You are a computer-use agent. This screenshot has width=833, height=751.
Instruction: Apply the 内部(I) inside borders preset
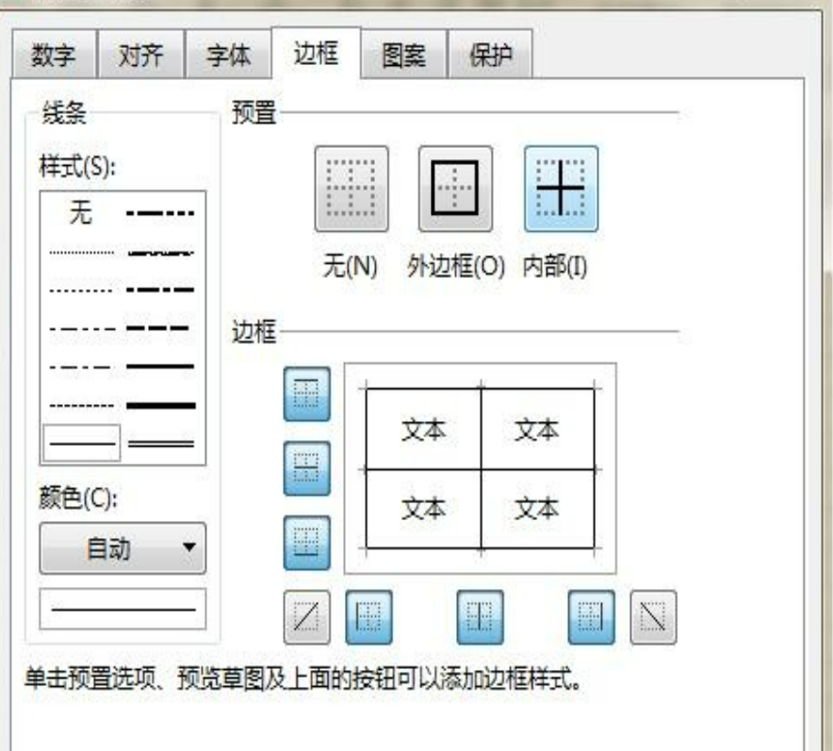560,188
